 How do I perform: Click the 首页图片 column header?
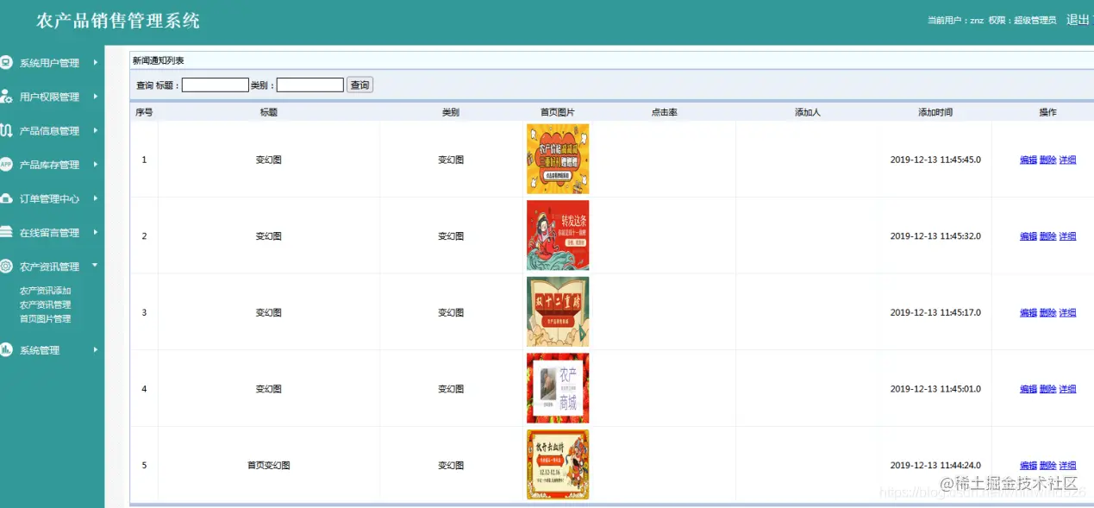tap(558, 112)
